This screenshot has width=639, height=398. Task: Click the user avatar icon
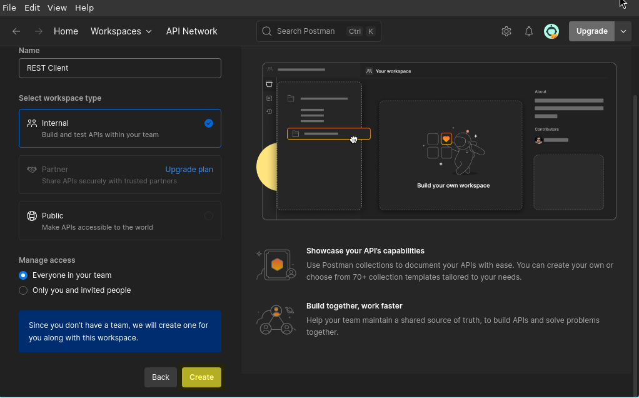(551, 31)
